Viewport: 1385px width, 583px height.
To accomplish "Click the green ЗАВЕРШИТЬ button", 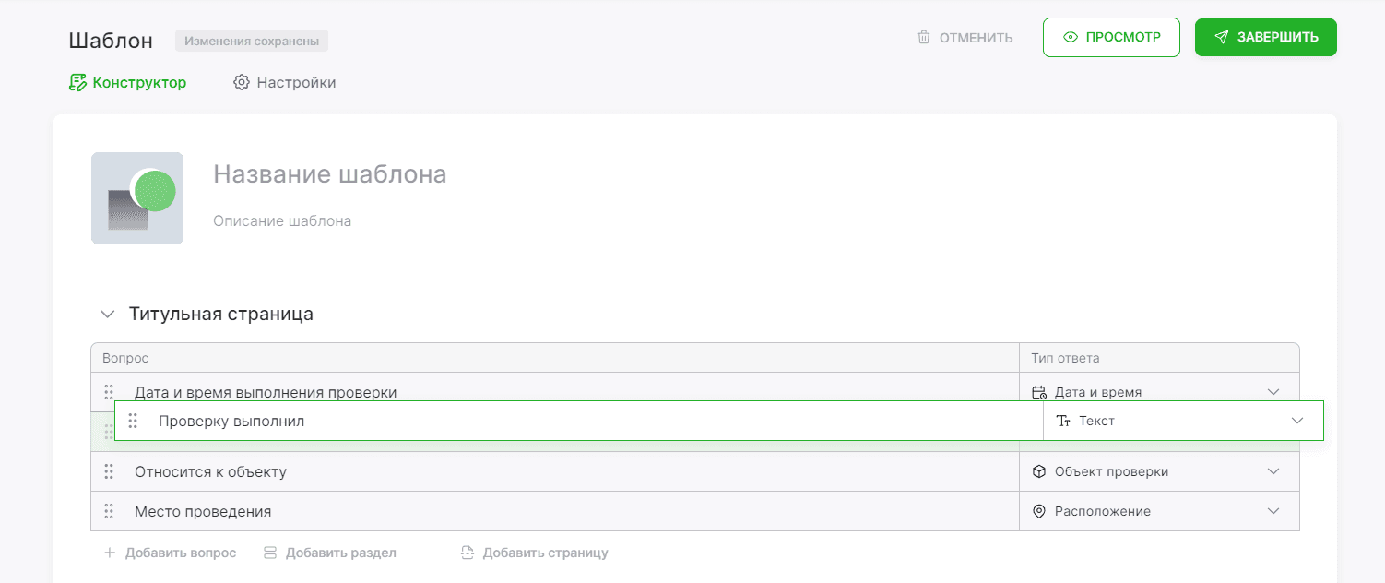I will [1266, 38].
